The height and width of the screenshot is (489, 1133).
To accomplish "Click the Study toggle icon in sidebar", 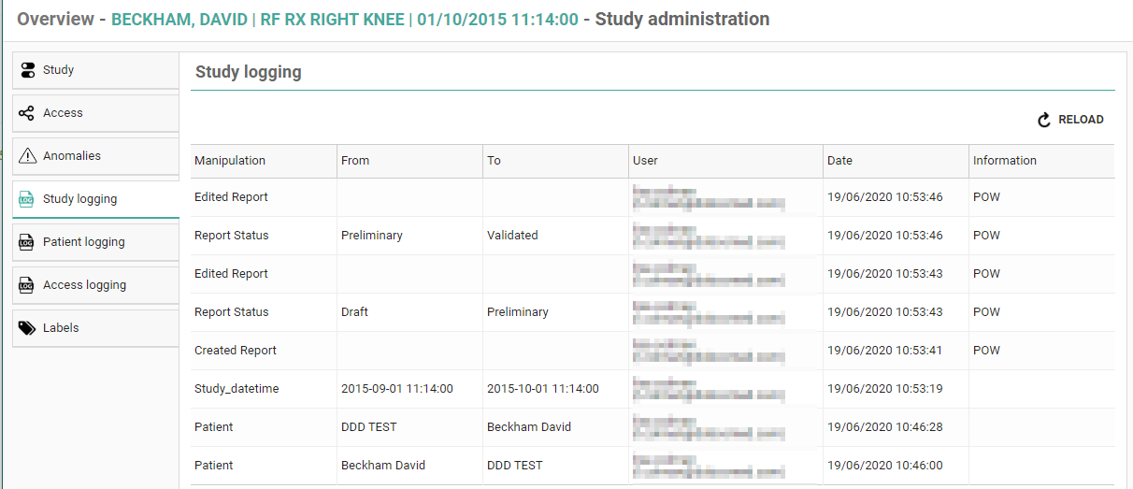I will pos(28,70).
